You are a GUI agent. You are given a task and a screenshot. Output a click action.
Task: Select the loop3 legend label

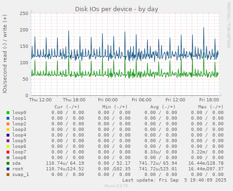click(x=19, y=130)
